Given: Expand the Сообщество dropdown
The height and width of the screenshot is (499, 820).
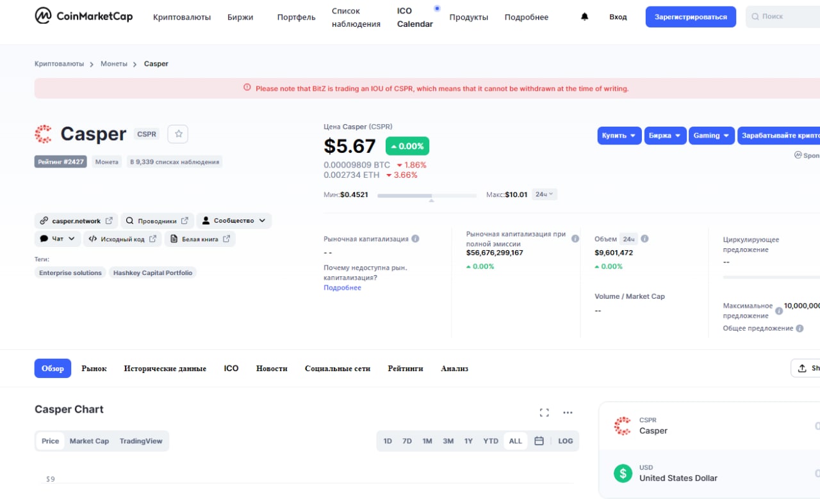Looking at the screenshot, I should pos(234,221).
